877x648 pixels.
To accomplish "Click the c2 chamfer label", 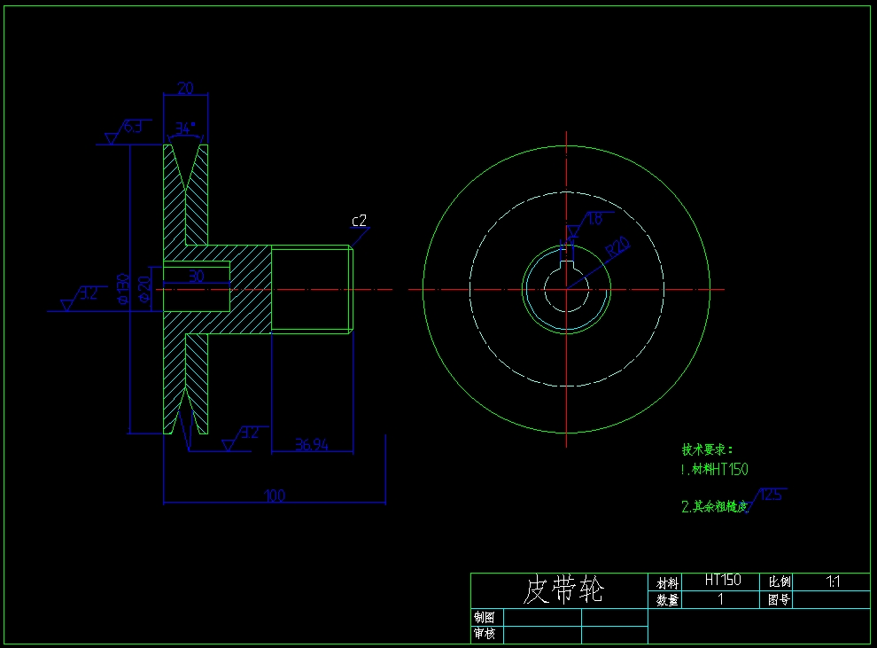I will (359, 221).
